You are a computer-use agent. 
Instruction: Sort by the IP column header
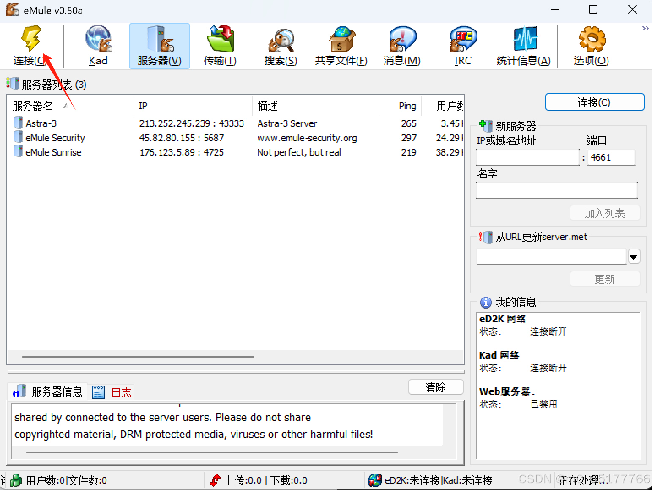pyautogui.click(x=193, y=106)
